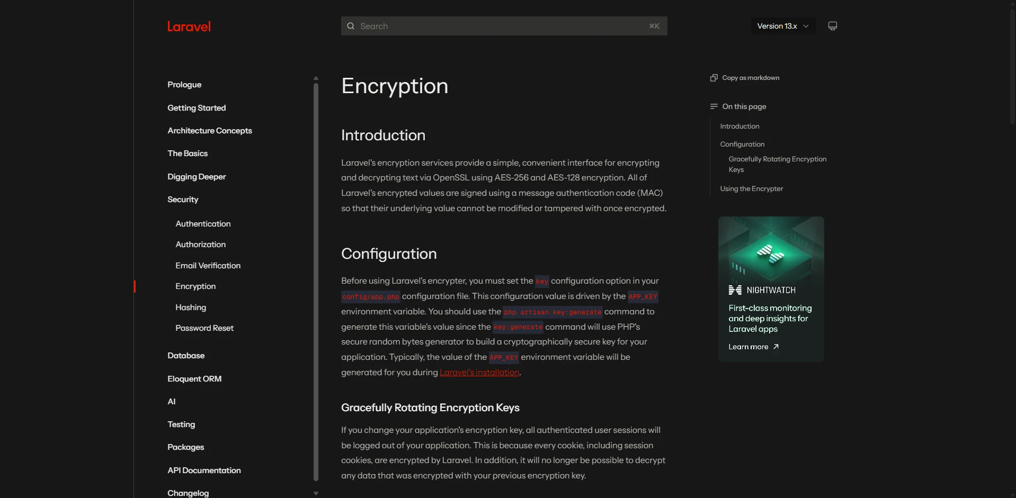The width and height of the screenshot is (1016, 498).
Task: Open the Password Reset page
Action: coord(204,328)
